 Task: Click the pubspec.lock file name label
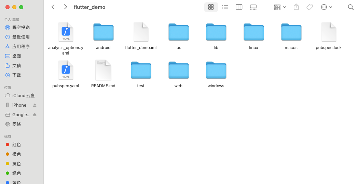coord(329,48)
